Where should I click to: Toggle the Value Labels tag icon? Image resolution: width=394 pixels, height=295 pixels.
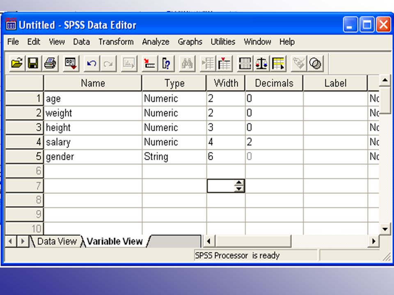[299, 63]
